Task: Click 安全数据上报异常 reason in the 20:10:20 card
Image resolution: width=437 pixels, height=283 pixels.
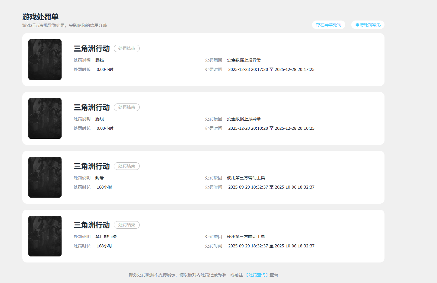Action: coord(244,119)
